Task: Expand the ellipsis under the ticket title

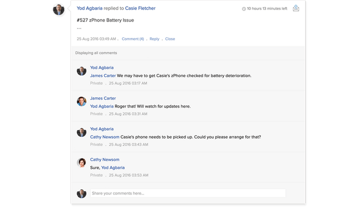Action: [x=79, y=28]
